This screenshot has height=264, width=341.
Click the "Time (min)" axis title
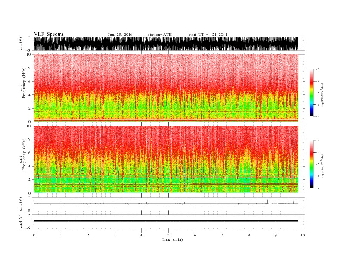point(172,239)
